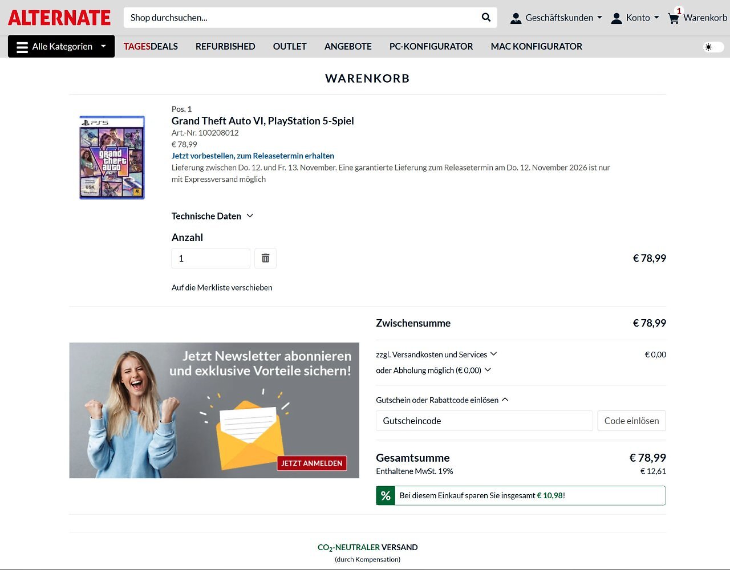This screenshot has width=730, height=570.
Task: Open Grand Theft Auto VI product title
Action: pos(263,121)
